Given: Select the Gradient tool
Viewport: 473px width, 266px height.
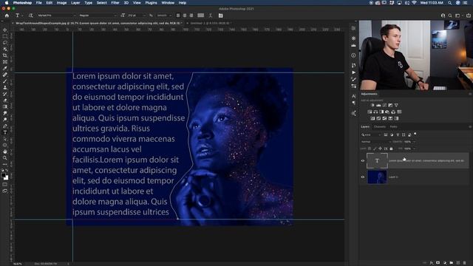Looking at the screenshot, I should pyautogui.click(x=5, y=106).
